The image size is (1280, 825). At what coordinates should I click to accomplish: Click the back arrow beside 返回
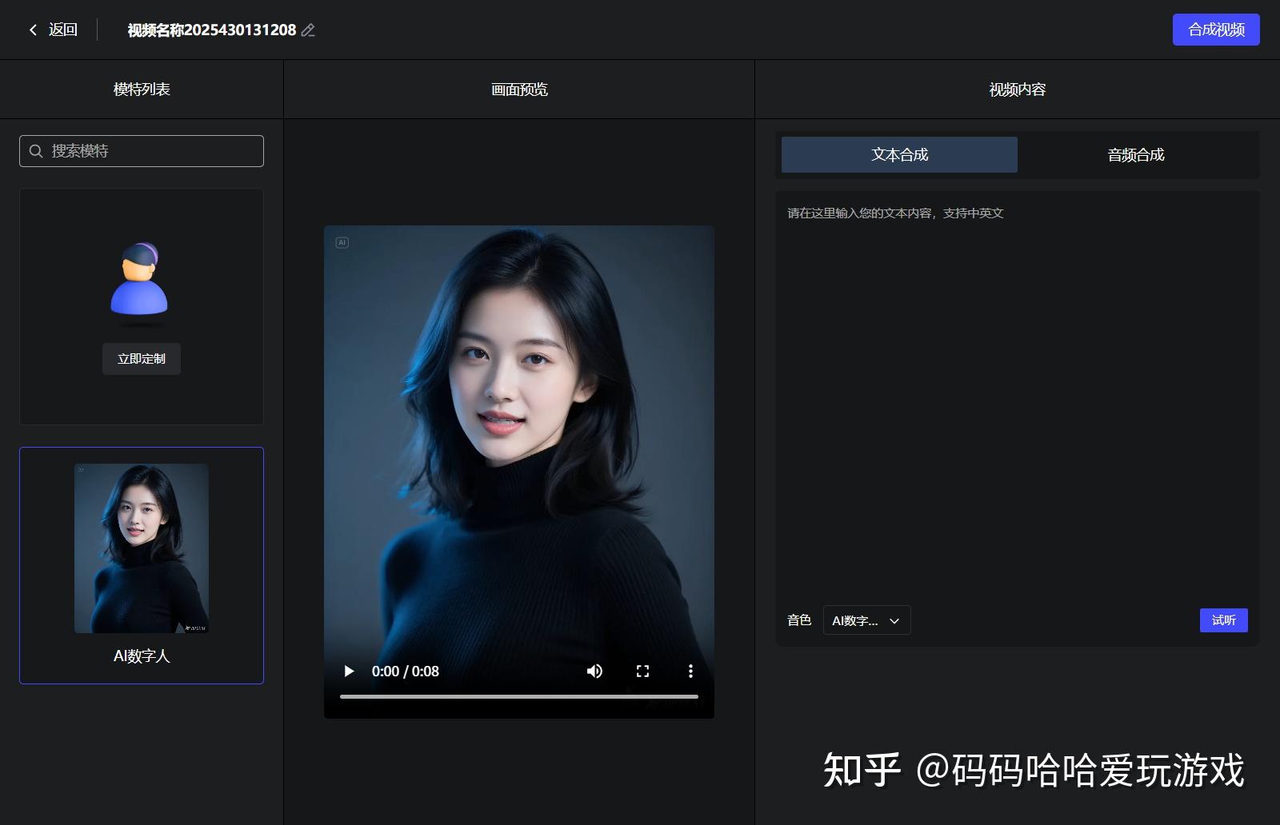(33, 29)
